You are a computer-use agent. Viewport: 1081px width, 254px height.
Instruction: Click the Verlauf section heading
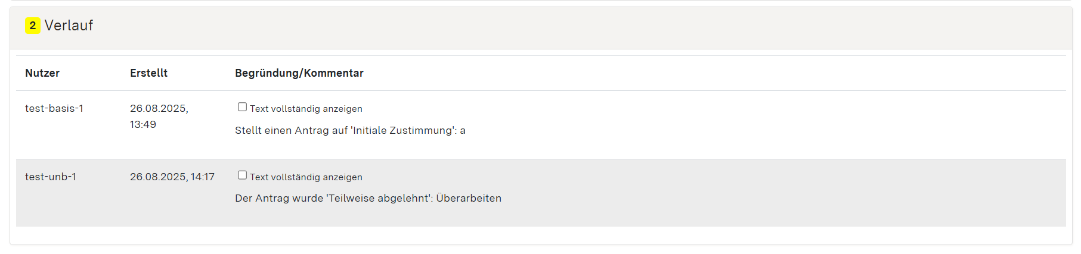coord(69,26)
